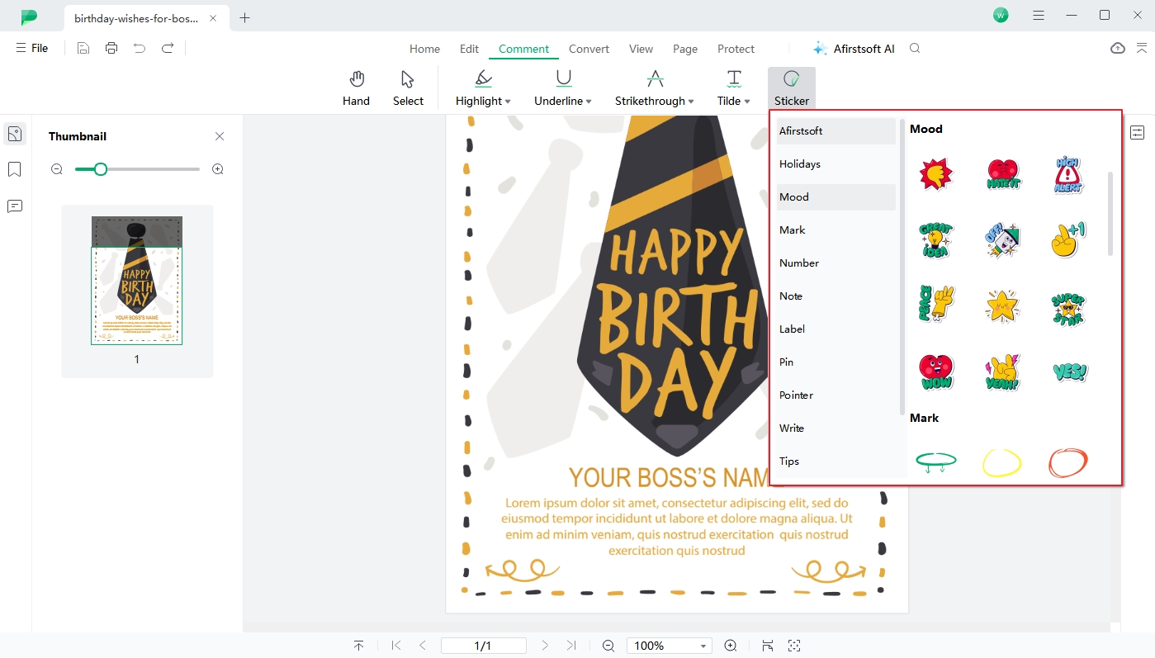Open the bookmark panel in sidebar
Image resolution: width=1155 pixels, height=658 pixels.
tap(15, 170)
